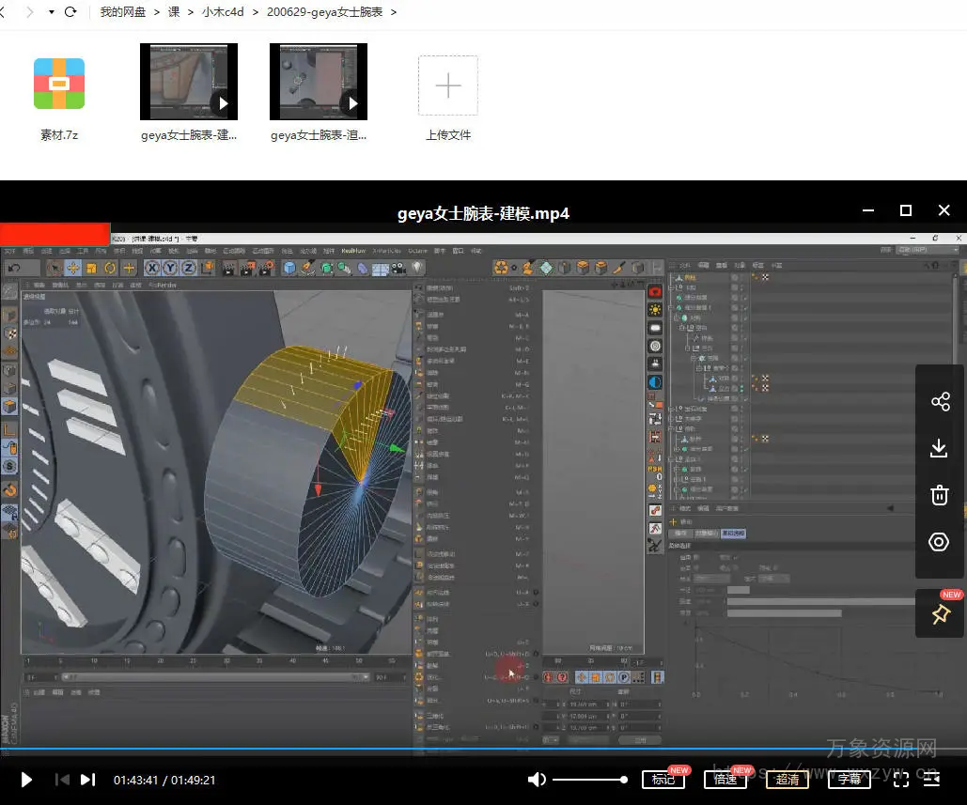Skip to the next video
Screen dimensions: 967x805
click(x=87, y=780)
